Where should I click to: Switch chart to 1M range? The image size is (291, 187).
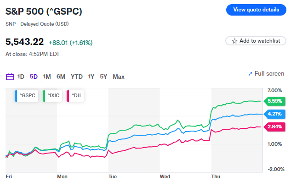[x=47, y=77]
